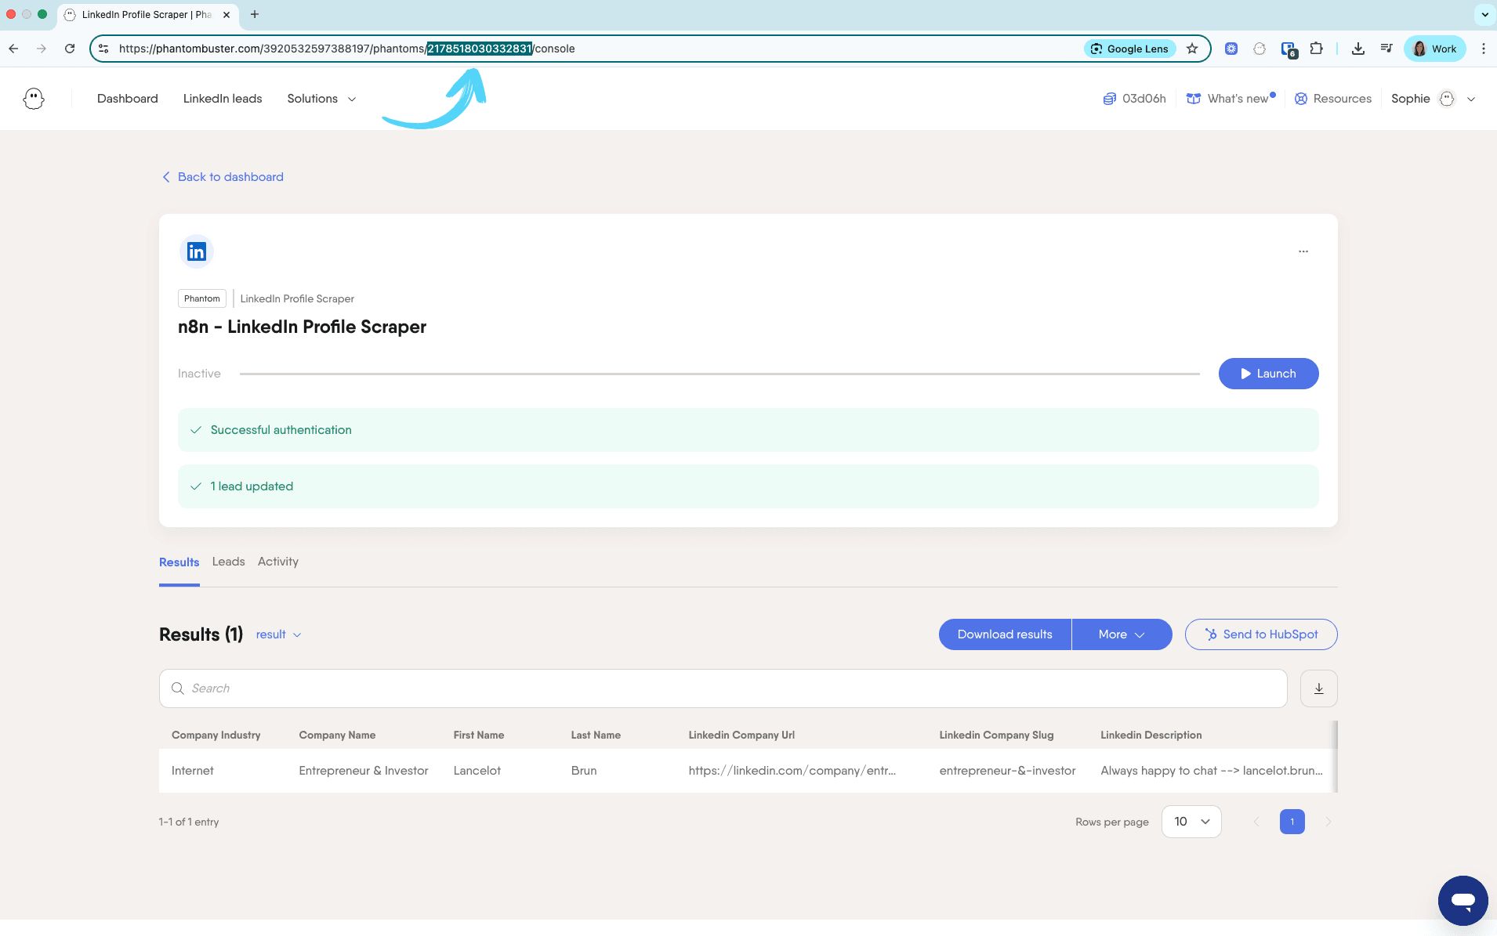This screenshot has width=1497, height=936.
Task: Switch to the Activity tab
Action: click(x=278, y=562)
